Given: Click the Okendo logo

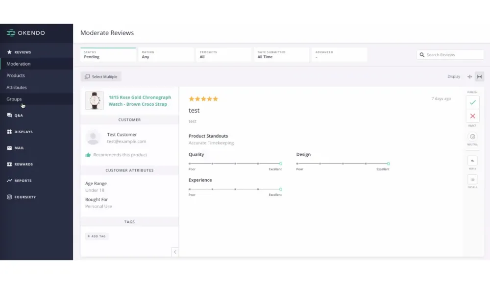Looking at the screenshot, I should pos(26,33).
